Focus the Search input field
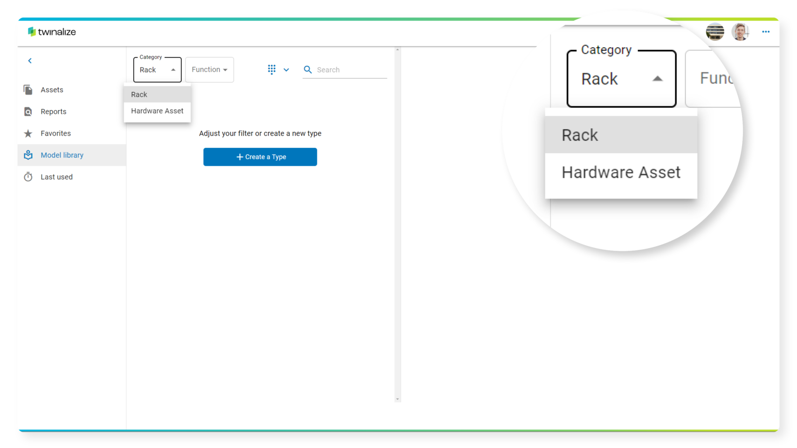The image size is (797, 448). 350,70
